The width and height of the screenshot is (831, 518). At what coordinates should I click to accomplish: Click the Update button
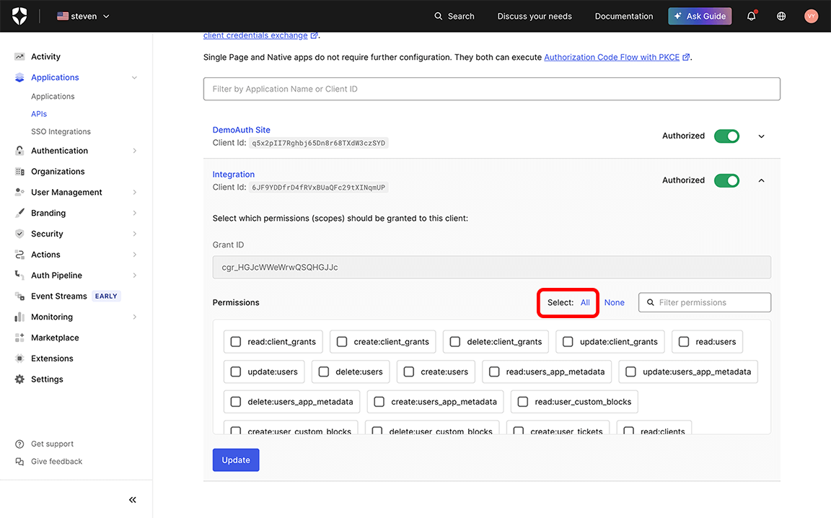(236, 460)
